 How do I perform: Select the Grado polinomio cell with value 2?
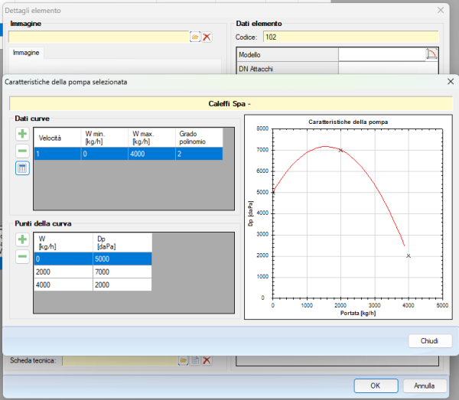199,154
